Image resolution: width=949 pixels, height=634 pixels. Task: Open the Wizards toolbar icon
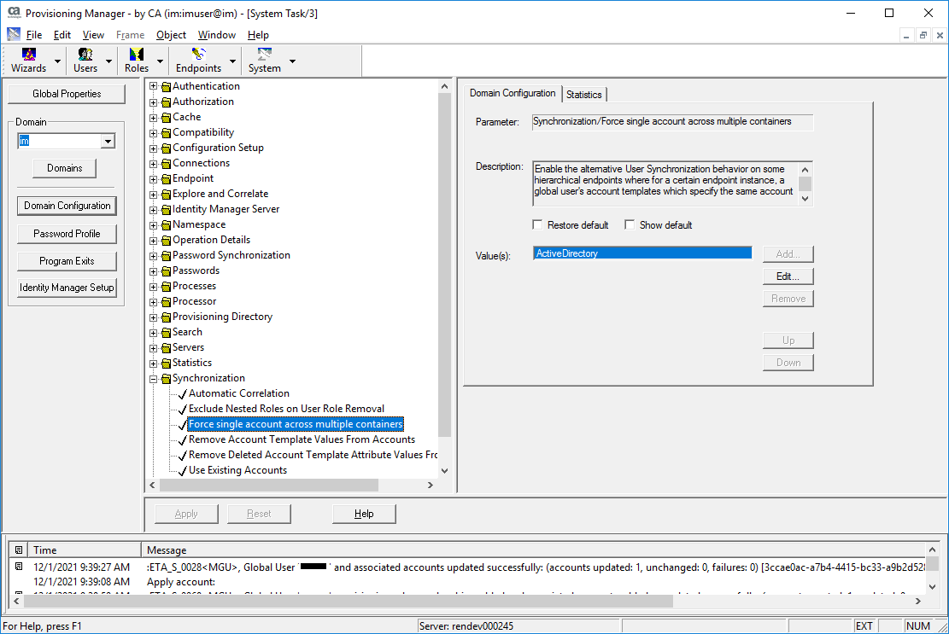pyautogui.click(x=29, y=56)
